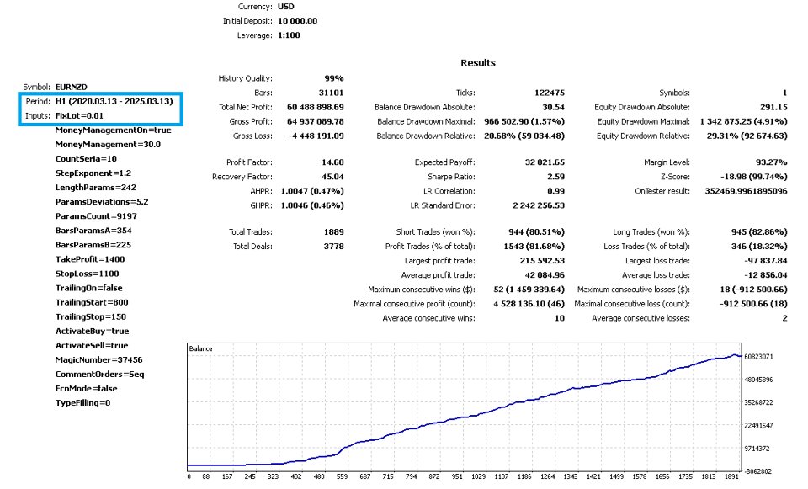Click the FixLot=0.01 input parameter

click(79, 116)
